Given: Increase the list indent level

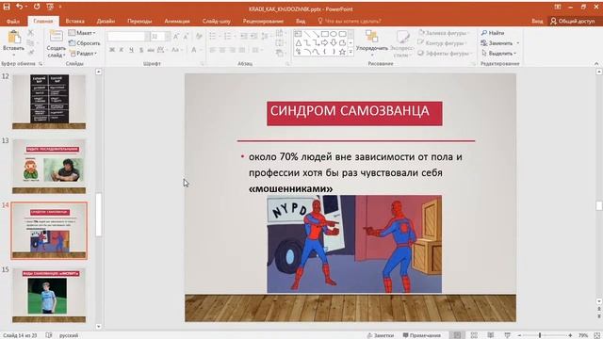Looking at the screenshot, I should click(253, 37).
